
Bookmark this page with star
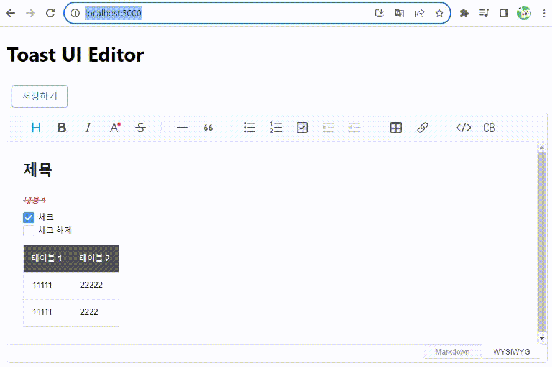coord(439,14)
